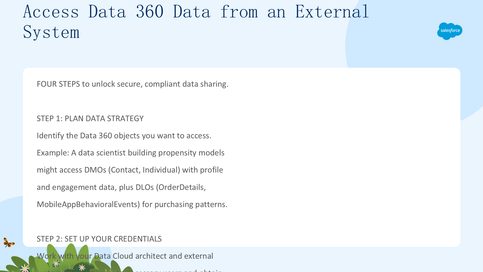The width and height of the screenshot is (483, 272).
Task: Click the rightmost white flower on the bush
Action: point(82,267)
